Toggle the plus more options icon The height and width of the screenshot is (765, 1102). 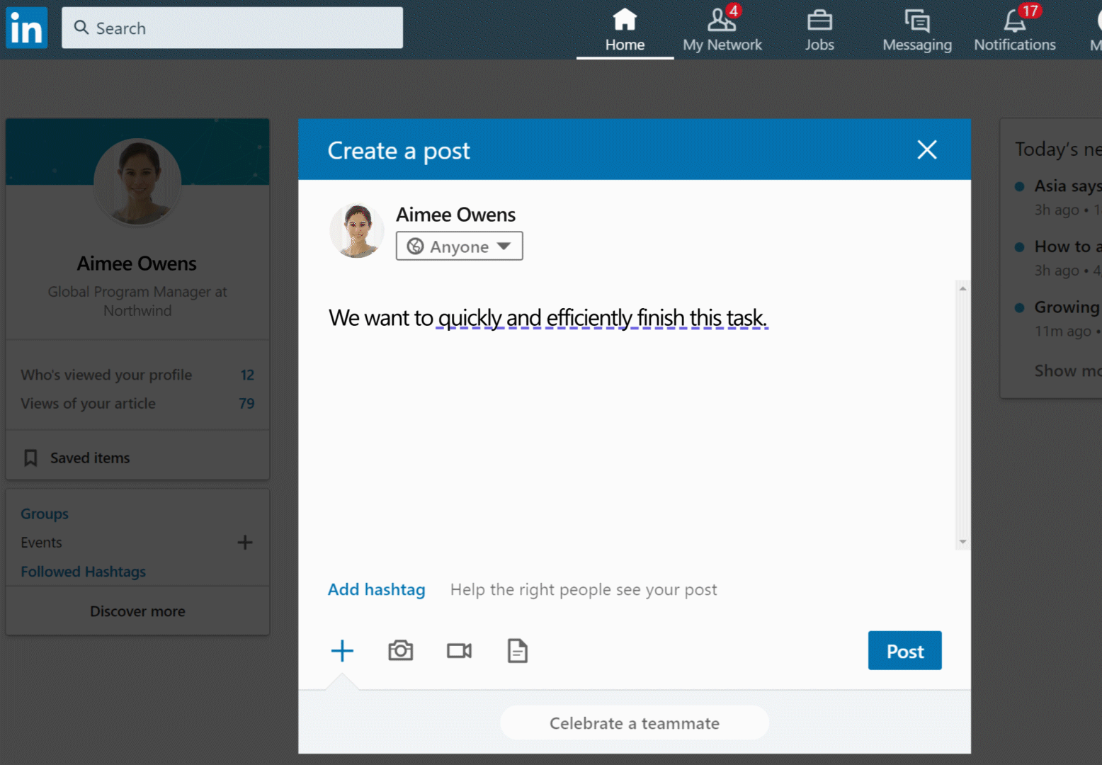(x=342, y=650)
